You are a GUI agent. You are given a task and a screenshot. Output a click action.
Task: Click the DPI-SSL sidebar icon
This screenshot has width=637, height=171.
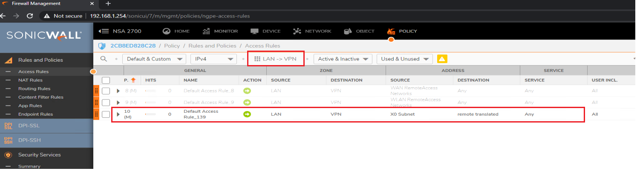click(x=8, y=125)
